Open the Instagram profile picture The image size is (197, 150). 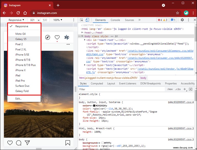[67, 37]
